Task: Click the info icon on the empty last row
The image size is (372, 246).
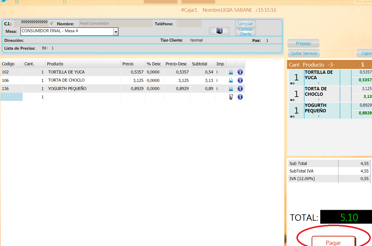Action: point(240,97)
